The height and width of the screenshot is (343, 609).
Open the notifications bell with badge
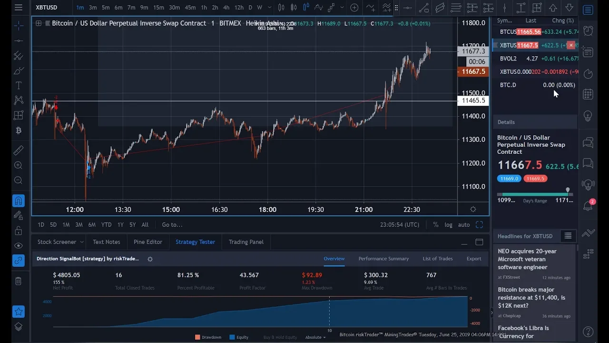(x=589, y=206)
